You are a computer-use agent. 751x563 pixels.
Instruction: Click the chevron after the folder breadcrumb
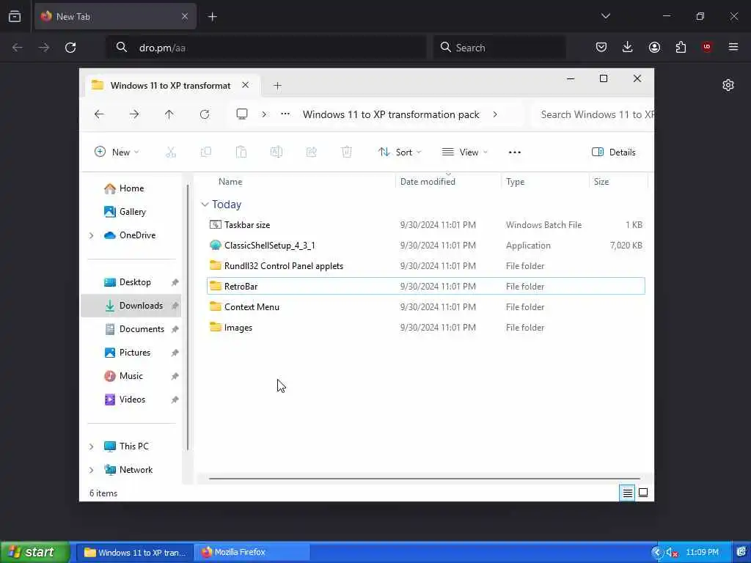coord(495,114)
